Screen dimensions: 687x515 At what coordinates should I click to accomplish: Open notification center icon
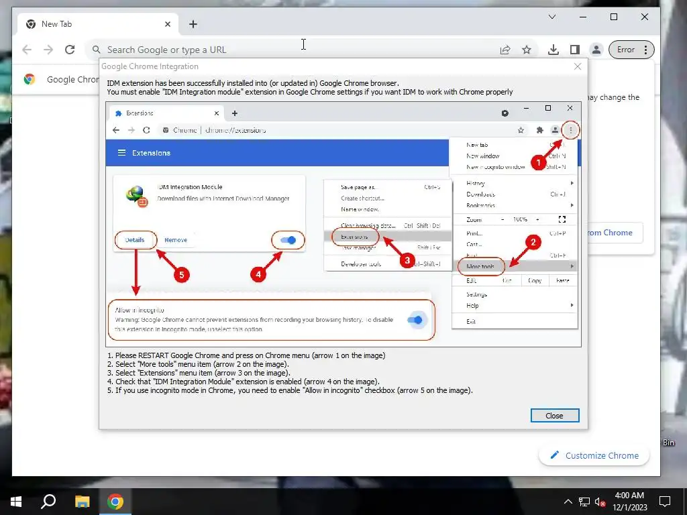point(665,502)
